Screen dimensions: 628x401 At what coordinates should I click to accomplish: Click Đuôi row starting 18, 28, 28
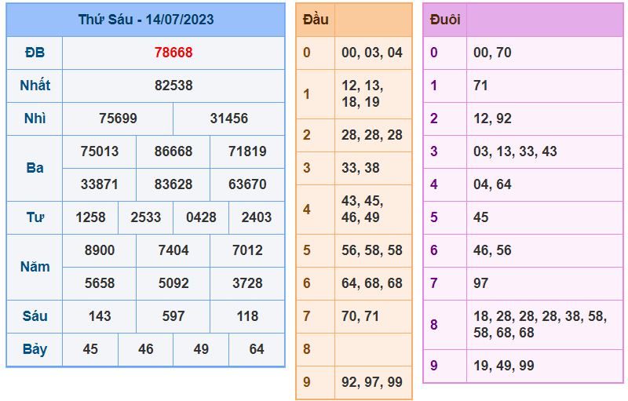(540, 324)
